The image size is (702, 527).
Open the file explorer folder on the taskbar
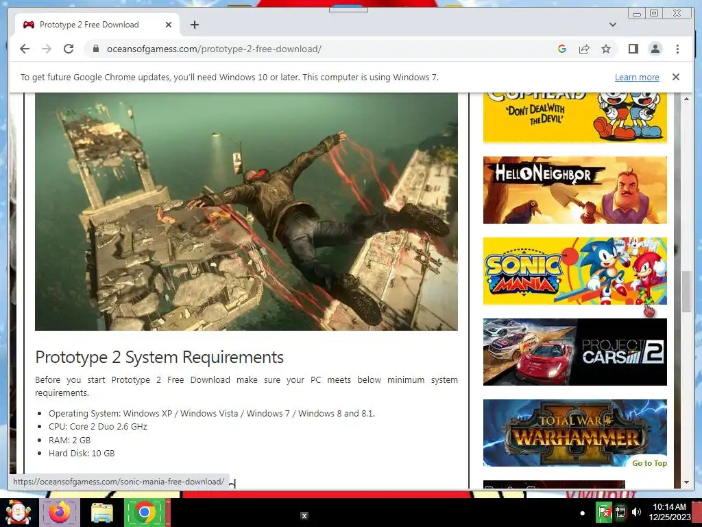[x=101, y=513]
